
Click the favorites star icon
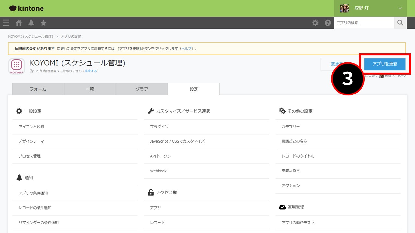click(x=43, y=23)
